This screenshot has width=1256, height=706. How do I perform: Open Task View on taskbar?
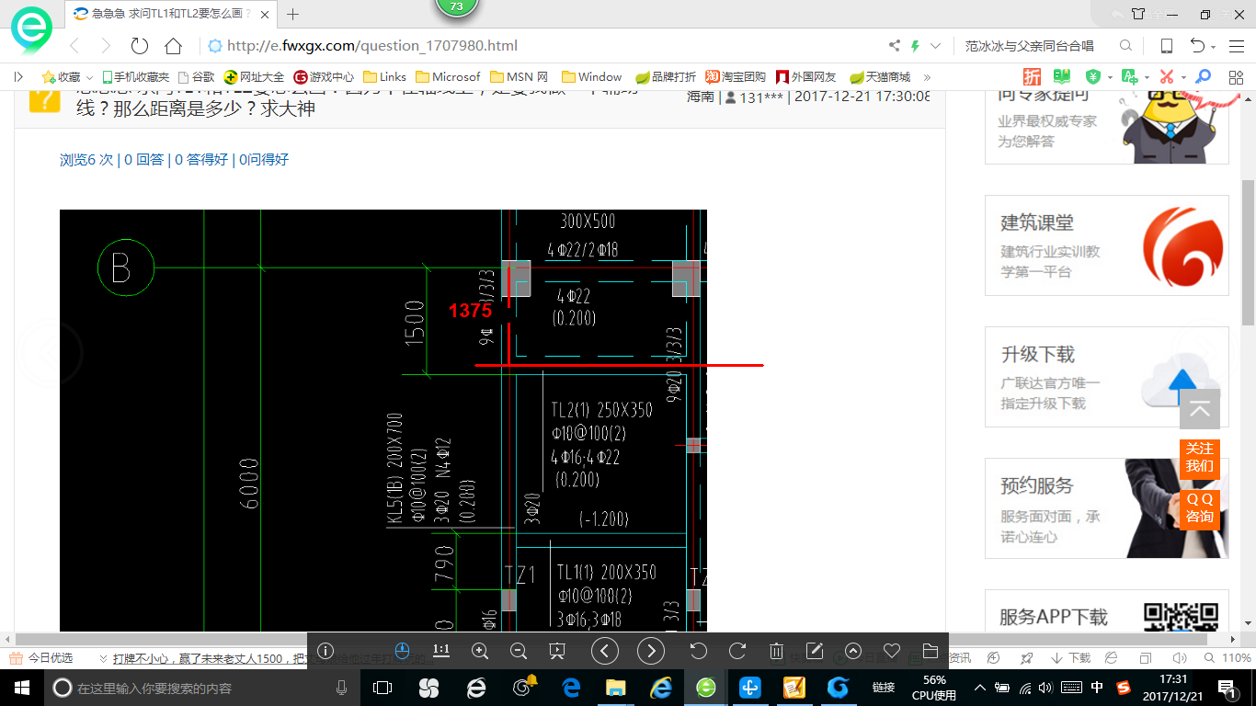383,688
